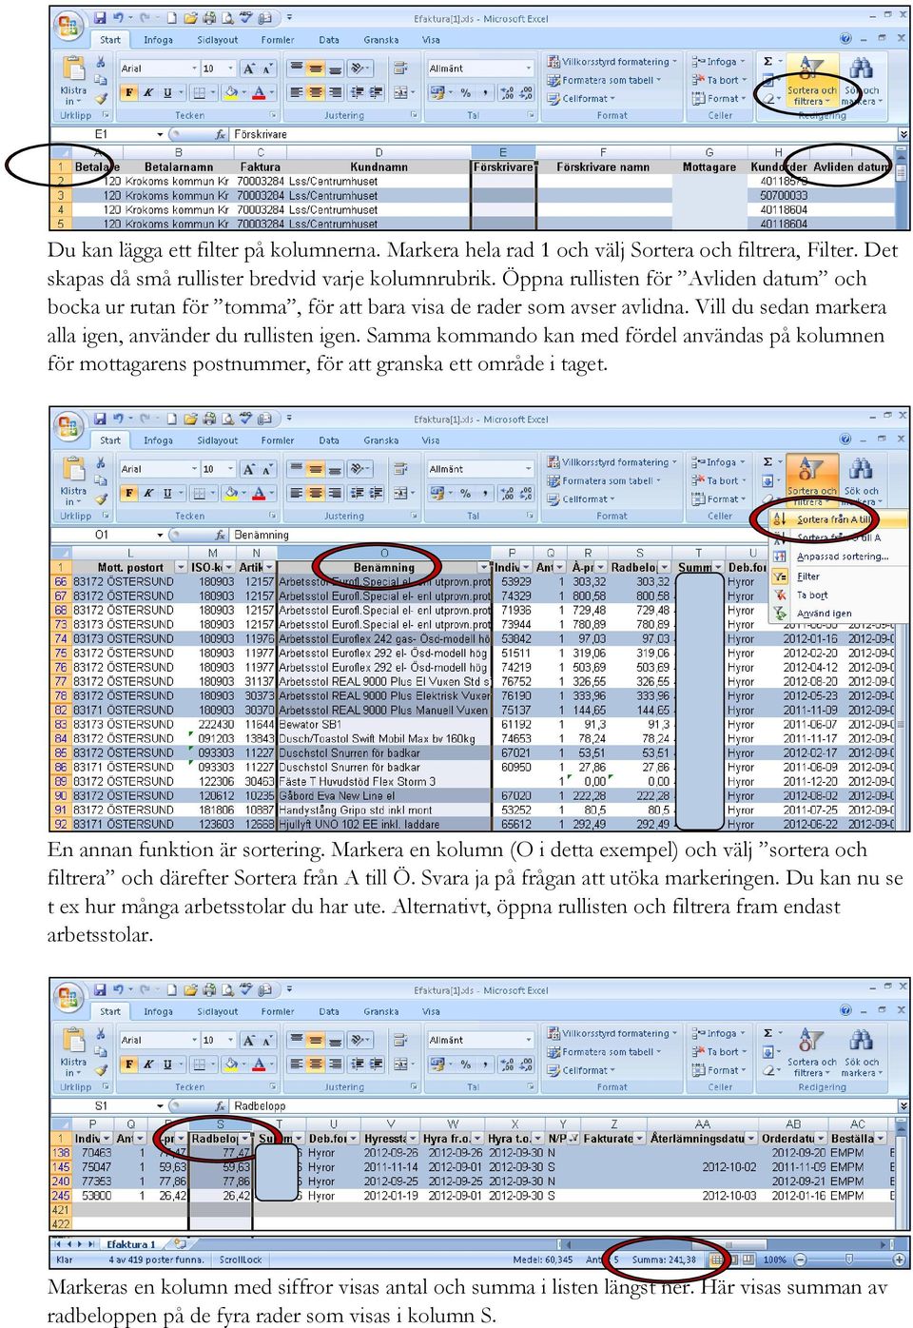Open the Formler tab in the S1 window

click(277, 1011)
